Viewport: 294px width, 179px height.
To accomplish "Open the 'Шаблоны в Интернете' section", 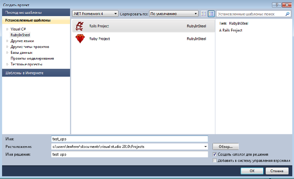I will pos(36,73).
